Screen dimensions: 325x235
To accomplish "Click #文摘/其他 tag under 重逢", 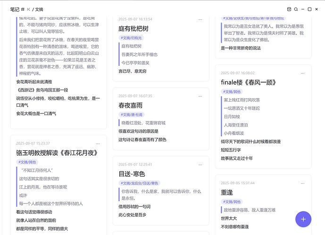I will [230, 201].
